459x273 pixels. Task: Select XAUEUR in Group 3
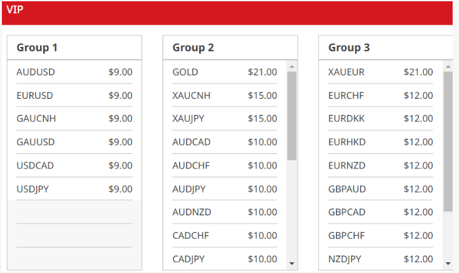click(x=380, y=72)
